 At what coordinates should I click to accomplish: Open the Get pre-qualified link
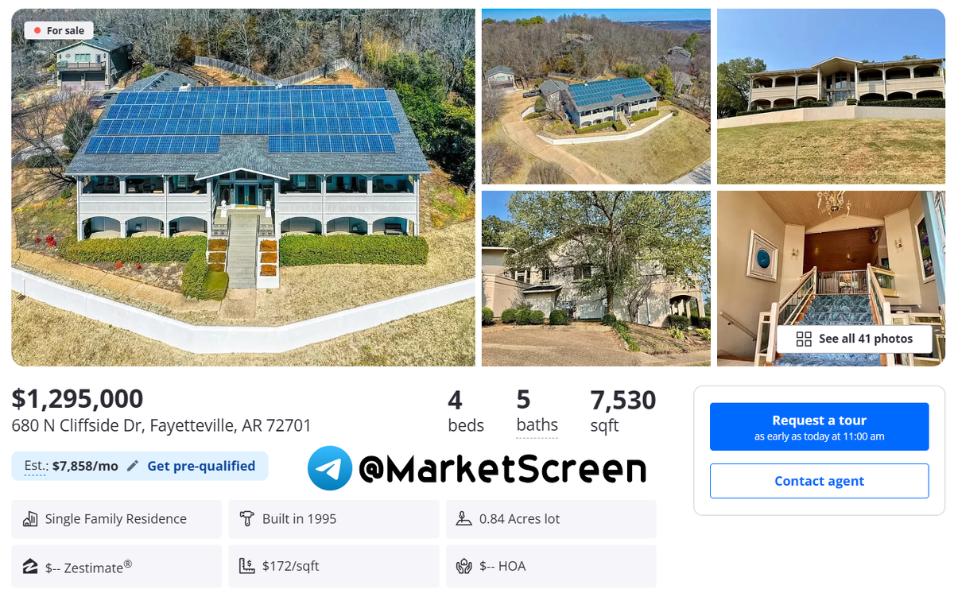(x=201, y=466)
